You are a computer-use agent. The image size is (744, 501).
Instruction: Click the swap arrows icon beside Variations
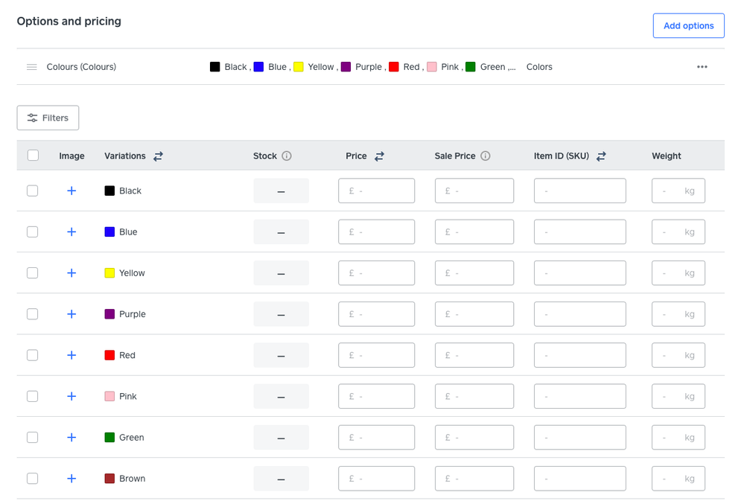pos(158,156)
